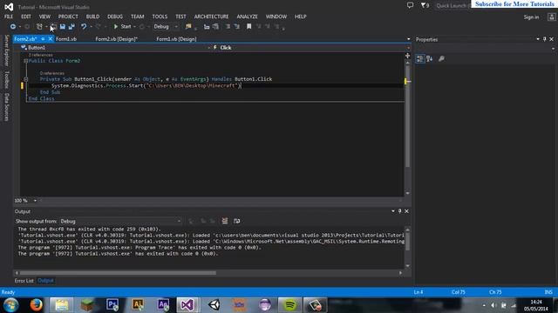The width and height of the screenshot is (558, 313).
Task: Open the 100 % zoom level dropdown
Action: [35, 201]
